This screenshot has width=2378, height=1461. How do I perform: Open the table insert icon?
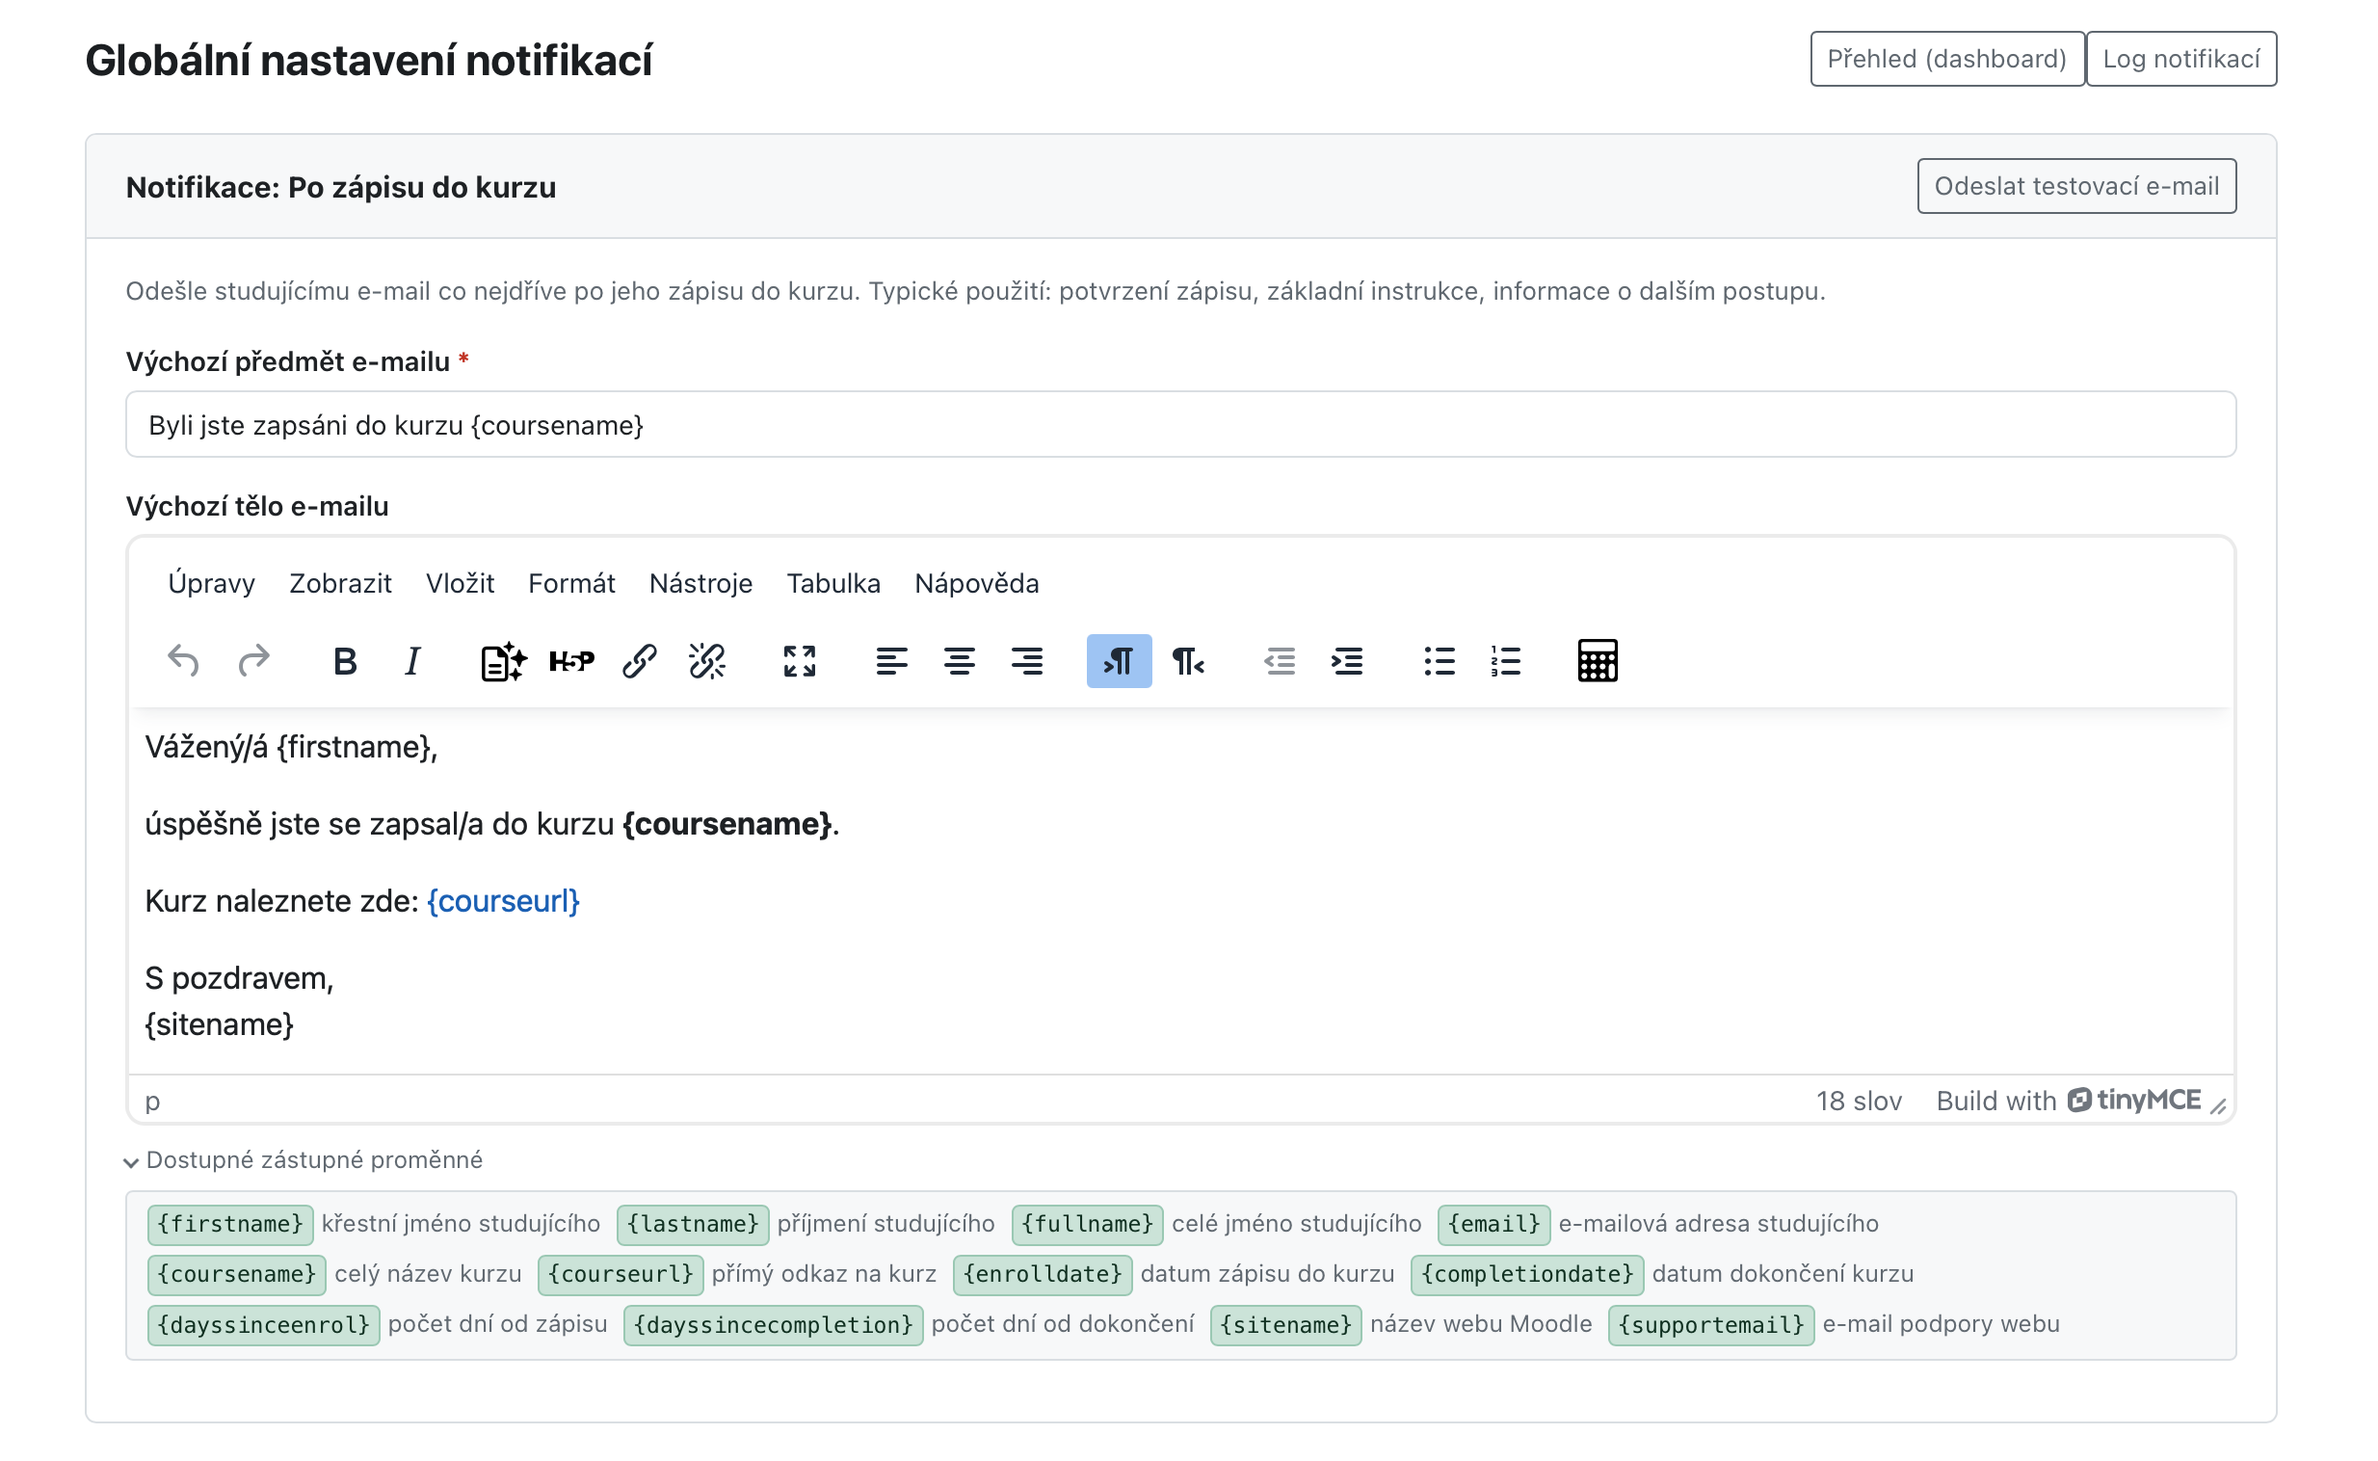[x=1598, y=662]
